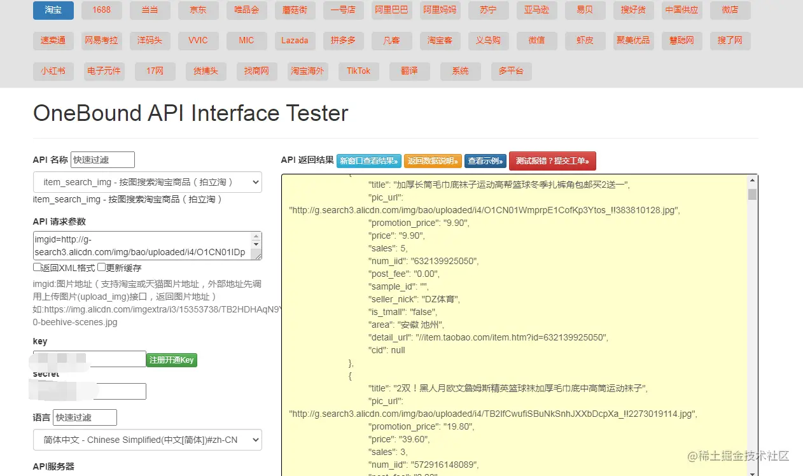This screenshot has width=803, height=476.
Task: Select the TikTok platform button
Action: (359, 71)
